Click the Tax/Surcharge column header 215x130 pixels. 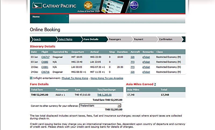(106, 90)
